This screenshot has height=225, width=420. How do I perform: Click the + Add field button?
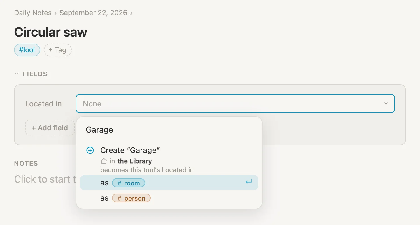[x=50, y=128]
